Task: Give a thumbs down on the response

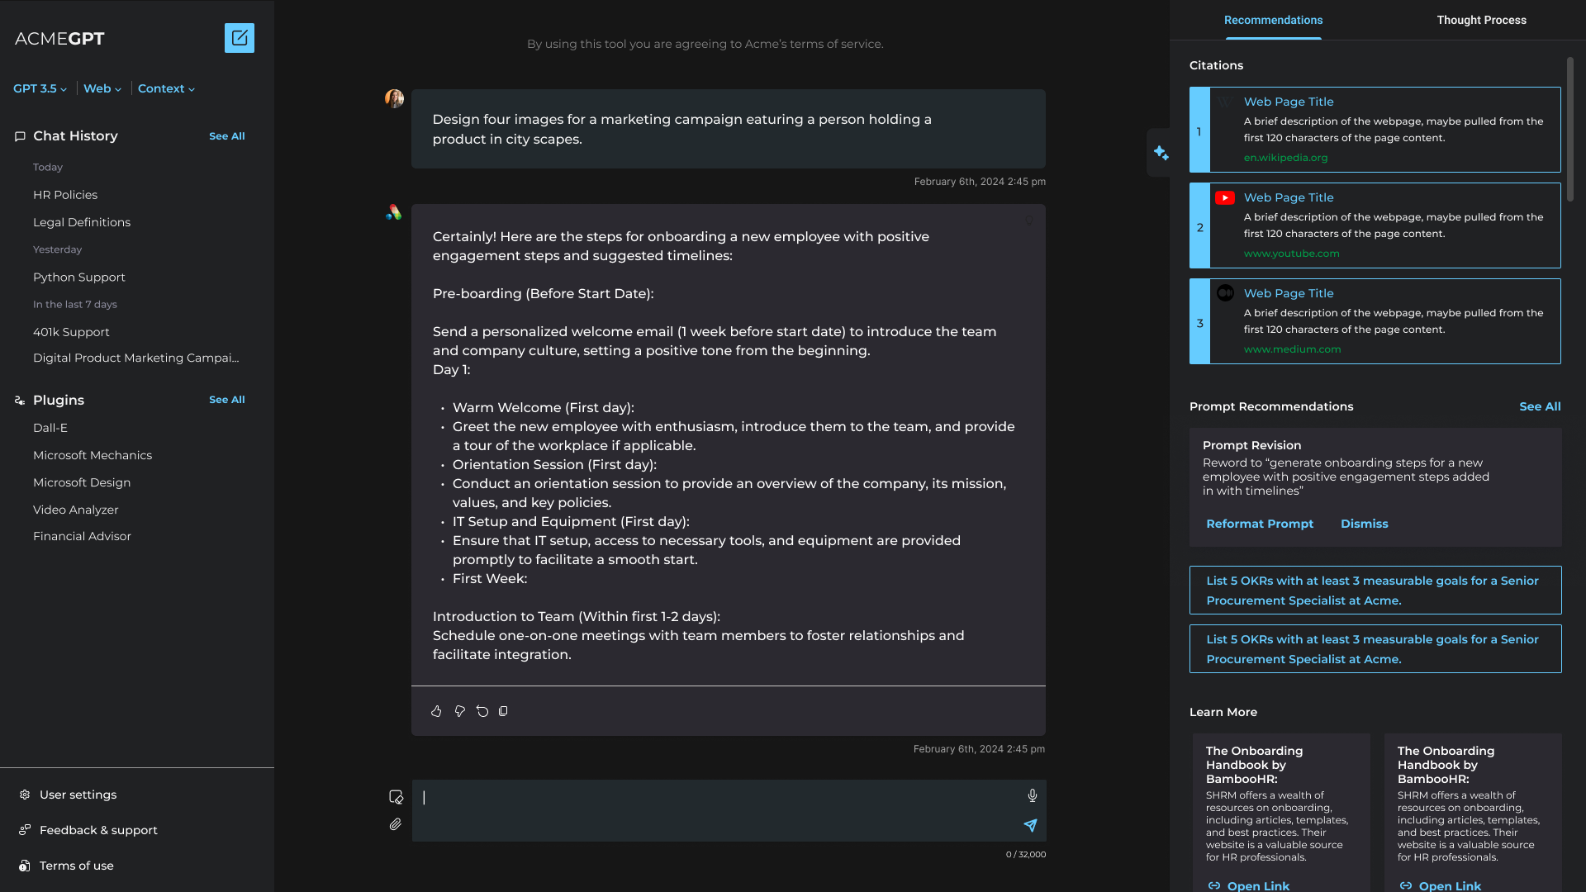Action: coord(459,711)
